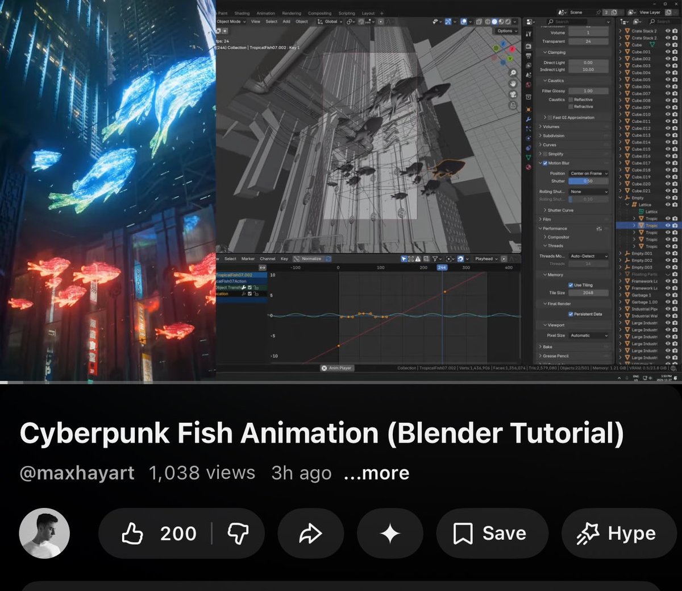Disable the Motion Blur checkbox
The image size is (682, 591).
click(545, 163)
